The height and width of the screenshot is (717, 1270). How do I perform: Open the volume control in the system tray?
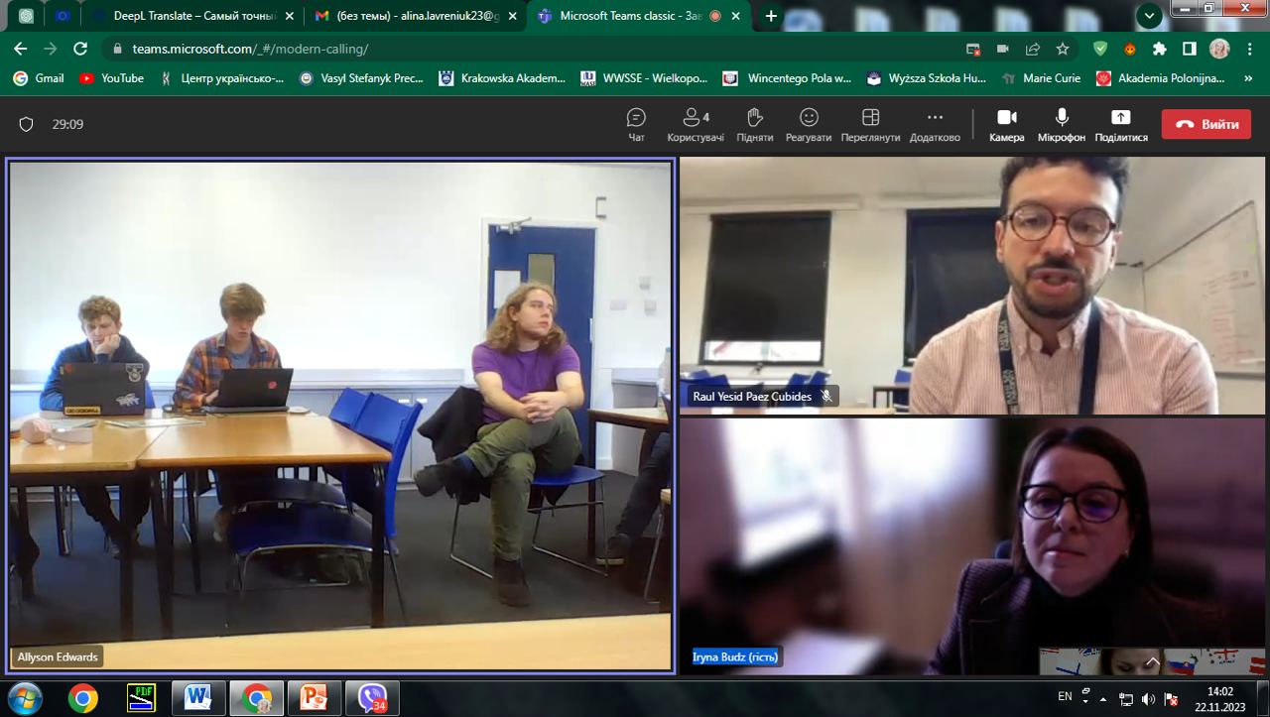1148,698
